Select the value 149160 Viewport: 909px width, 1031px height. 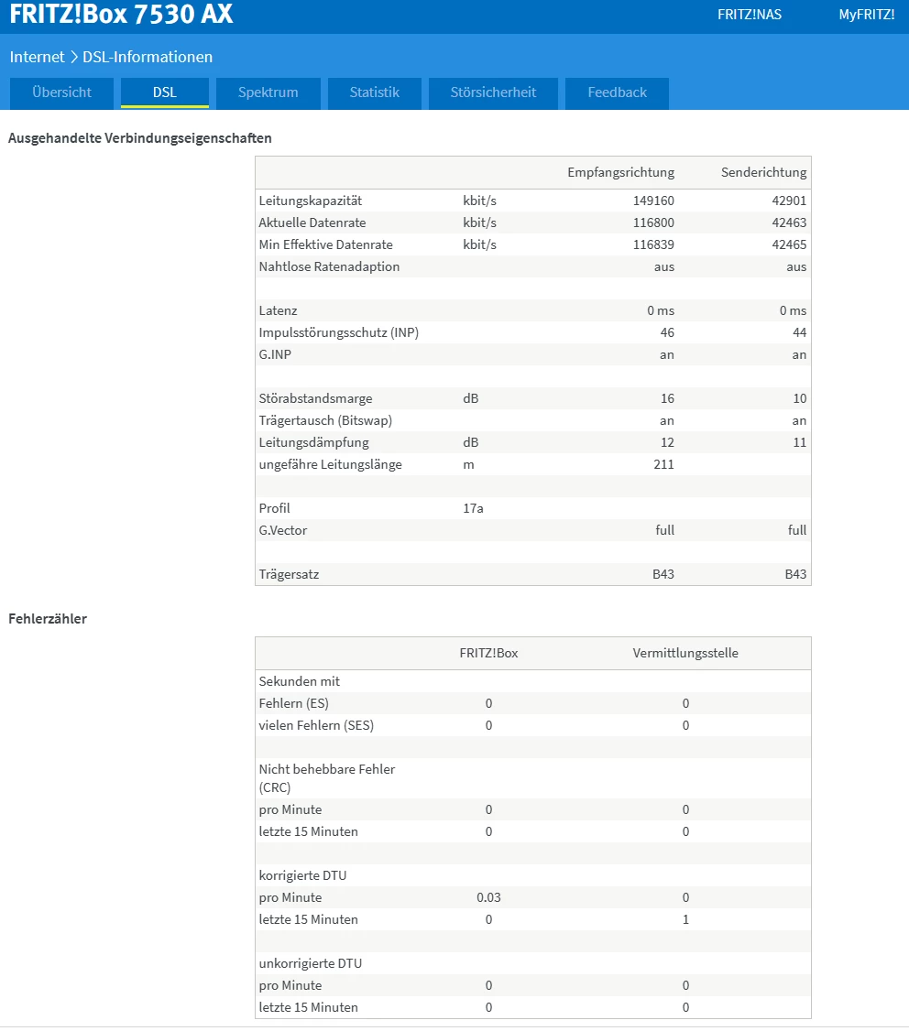point(653,201)
